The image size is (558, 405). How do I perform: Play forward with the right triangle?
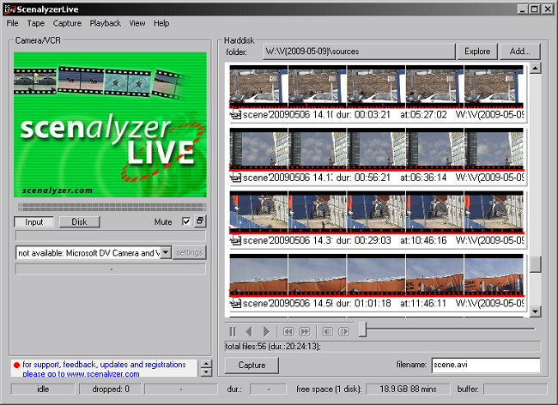coord(266,332)
